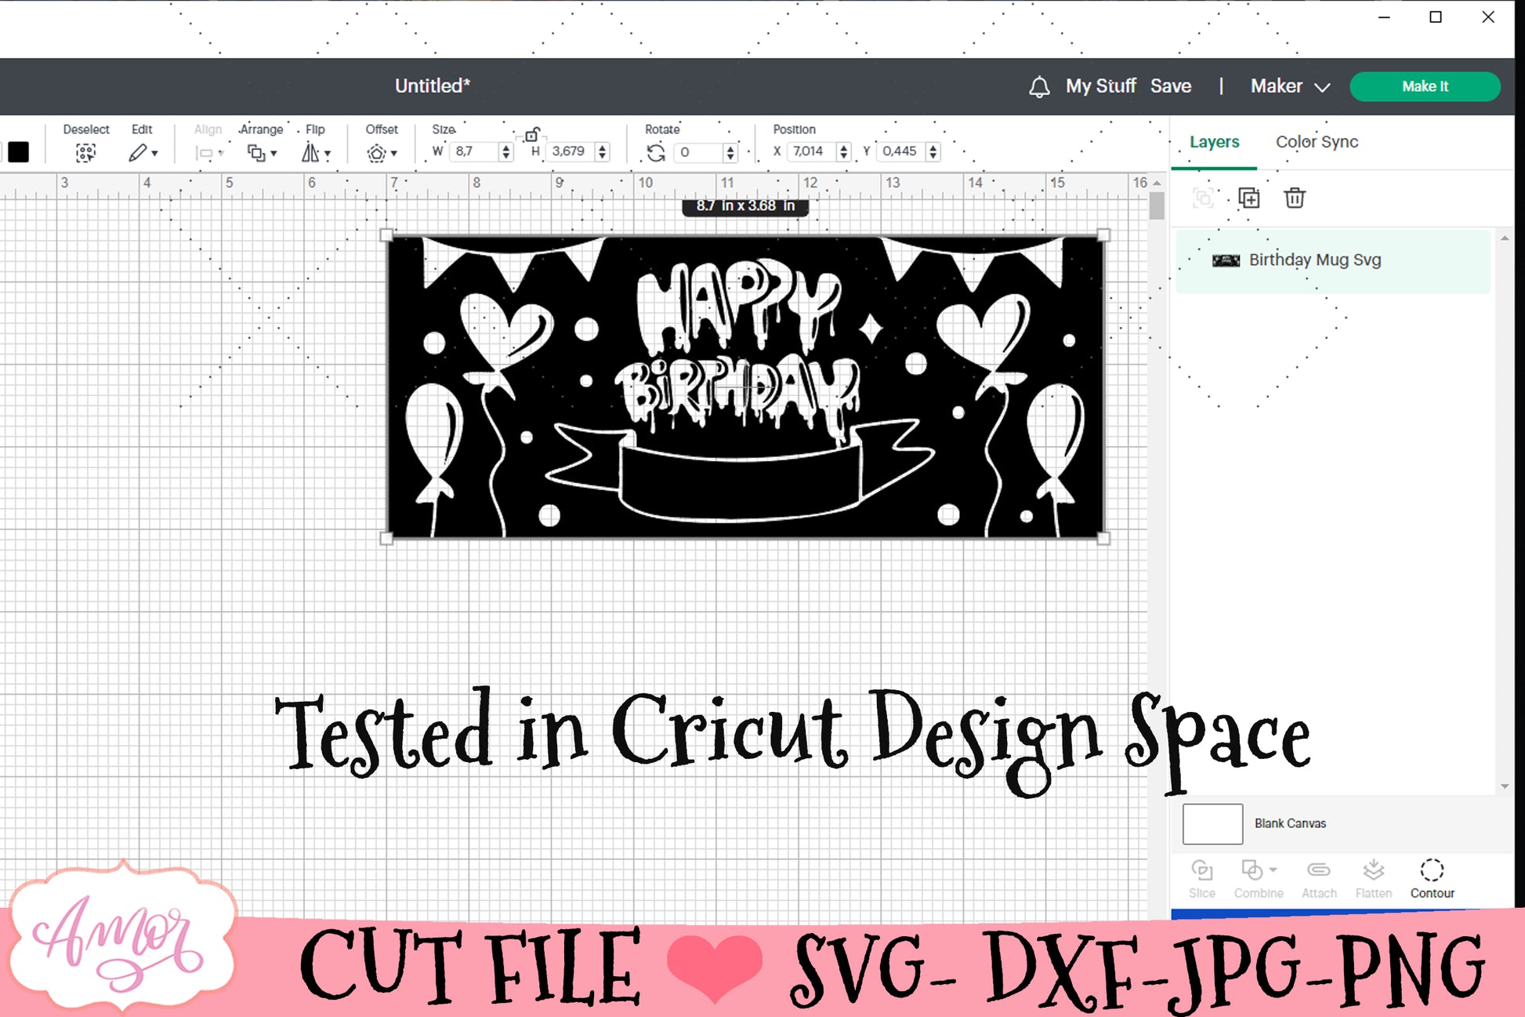Click the Attach tool
This screenshot has width=1525, height=1017.
click(x=1319, y=879)
